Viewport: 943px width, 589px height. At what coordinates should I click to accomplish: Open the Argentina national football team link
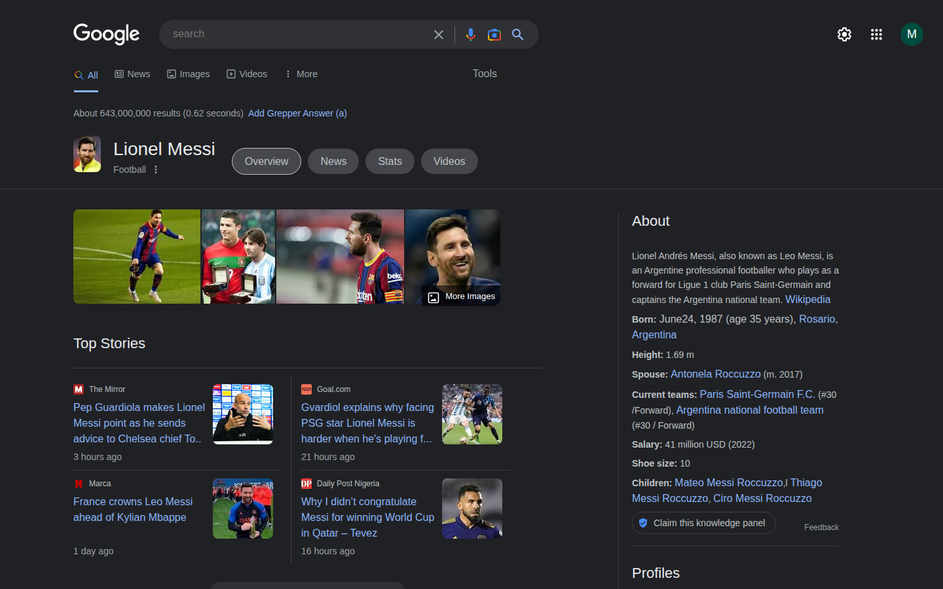pyautogui.click(x=750, y=410)
